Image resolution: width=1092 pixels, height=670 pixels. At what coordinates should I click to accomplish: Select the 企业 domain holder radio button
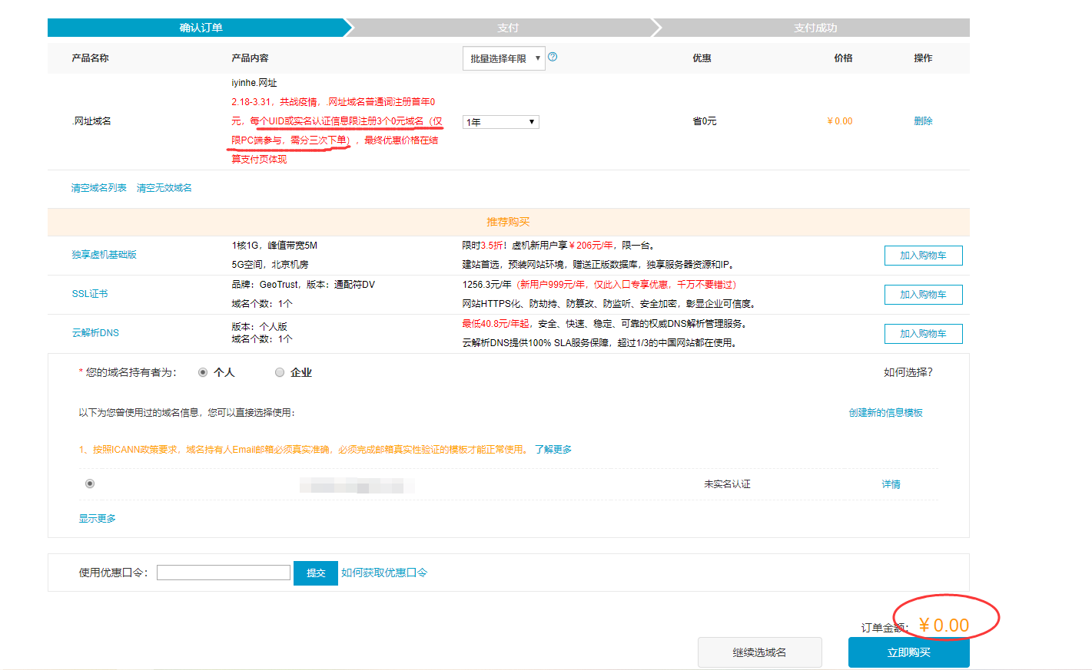(x=280, y=372)
